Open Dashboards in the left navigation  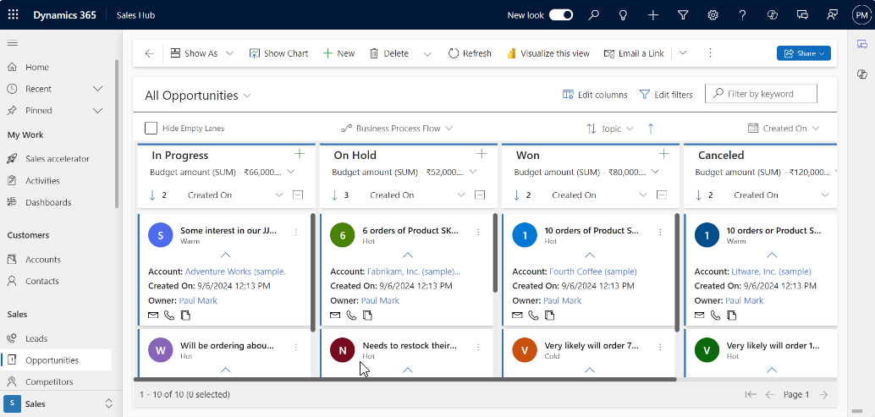click(x=48, y=202)
